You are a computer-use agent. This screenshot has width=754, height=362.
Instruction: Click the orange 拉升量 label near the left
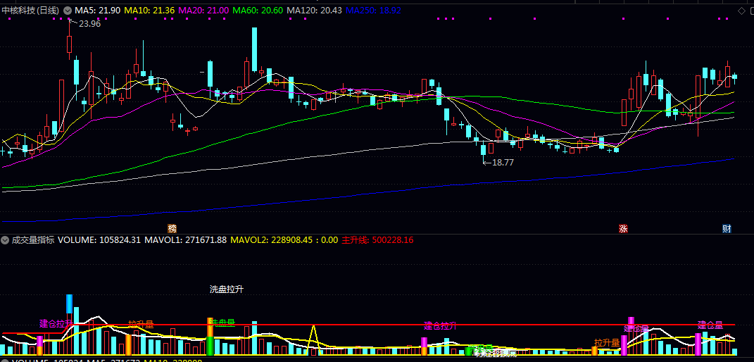(x=141, y=323)
